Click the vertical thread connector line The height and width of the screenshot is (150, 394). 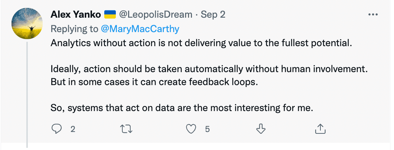coord(28,94)
